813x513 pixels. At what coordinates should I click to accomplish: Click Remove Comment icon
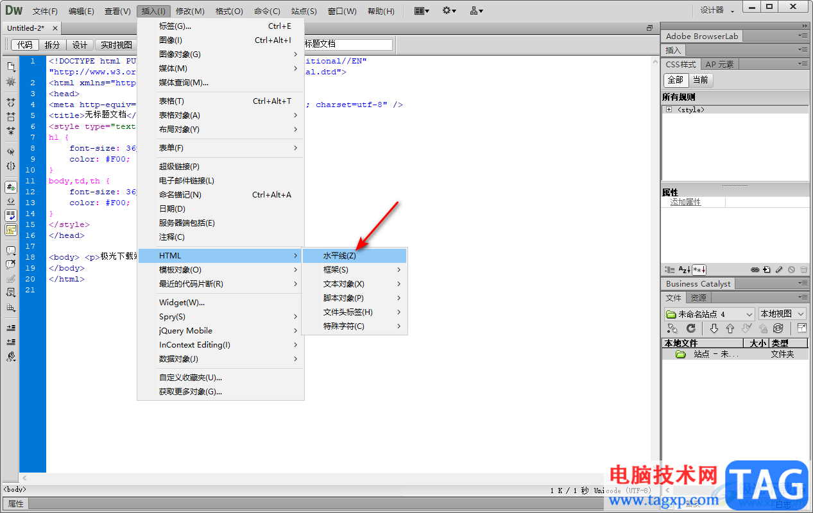coord(11,264)
